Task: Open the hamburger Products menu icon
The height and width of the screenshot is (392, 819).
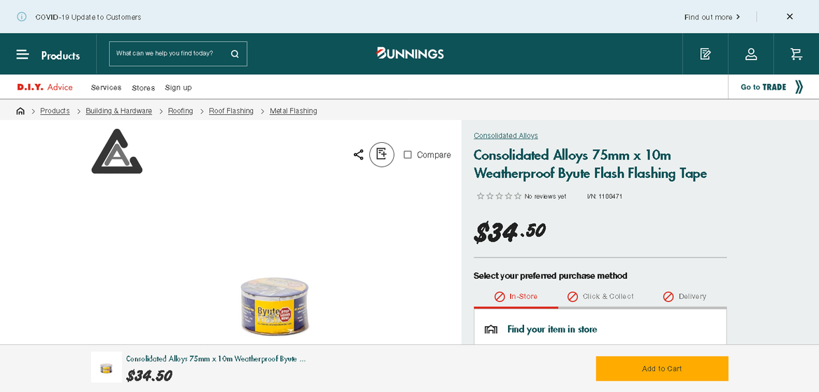Action: tap(22, 55)
